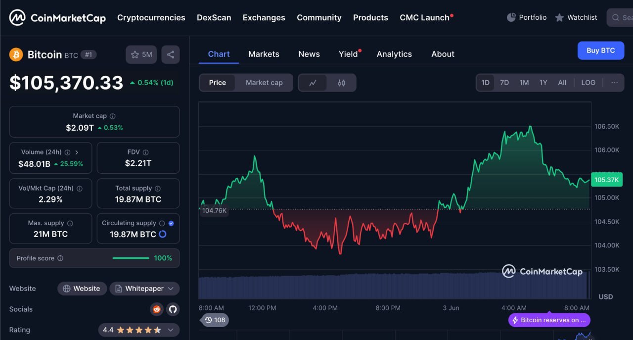
Task: Click the 104.76K opening price label
Action: pos(214,210)
